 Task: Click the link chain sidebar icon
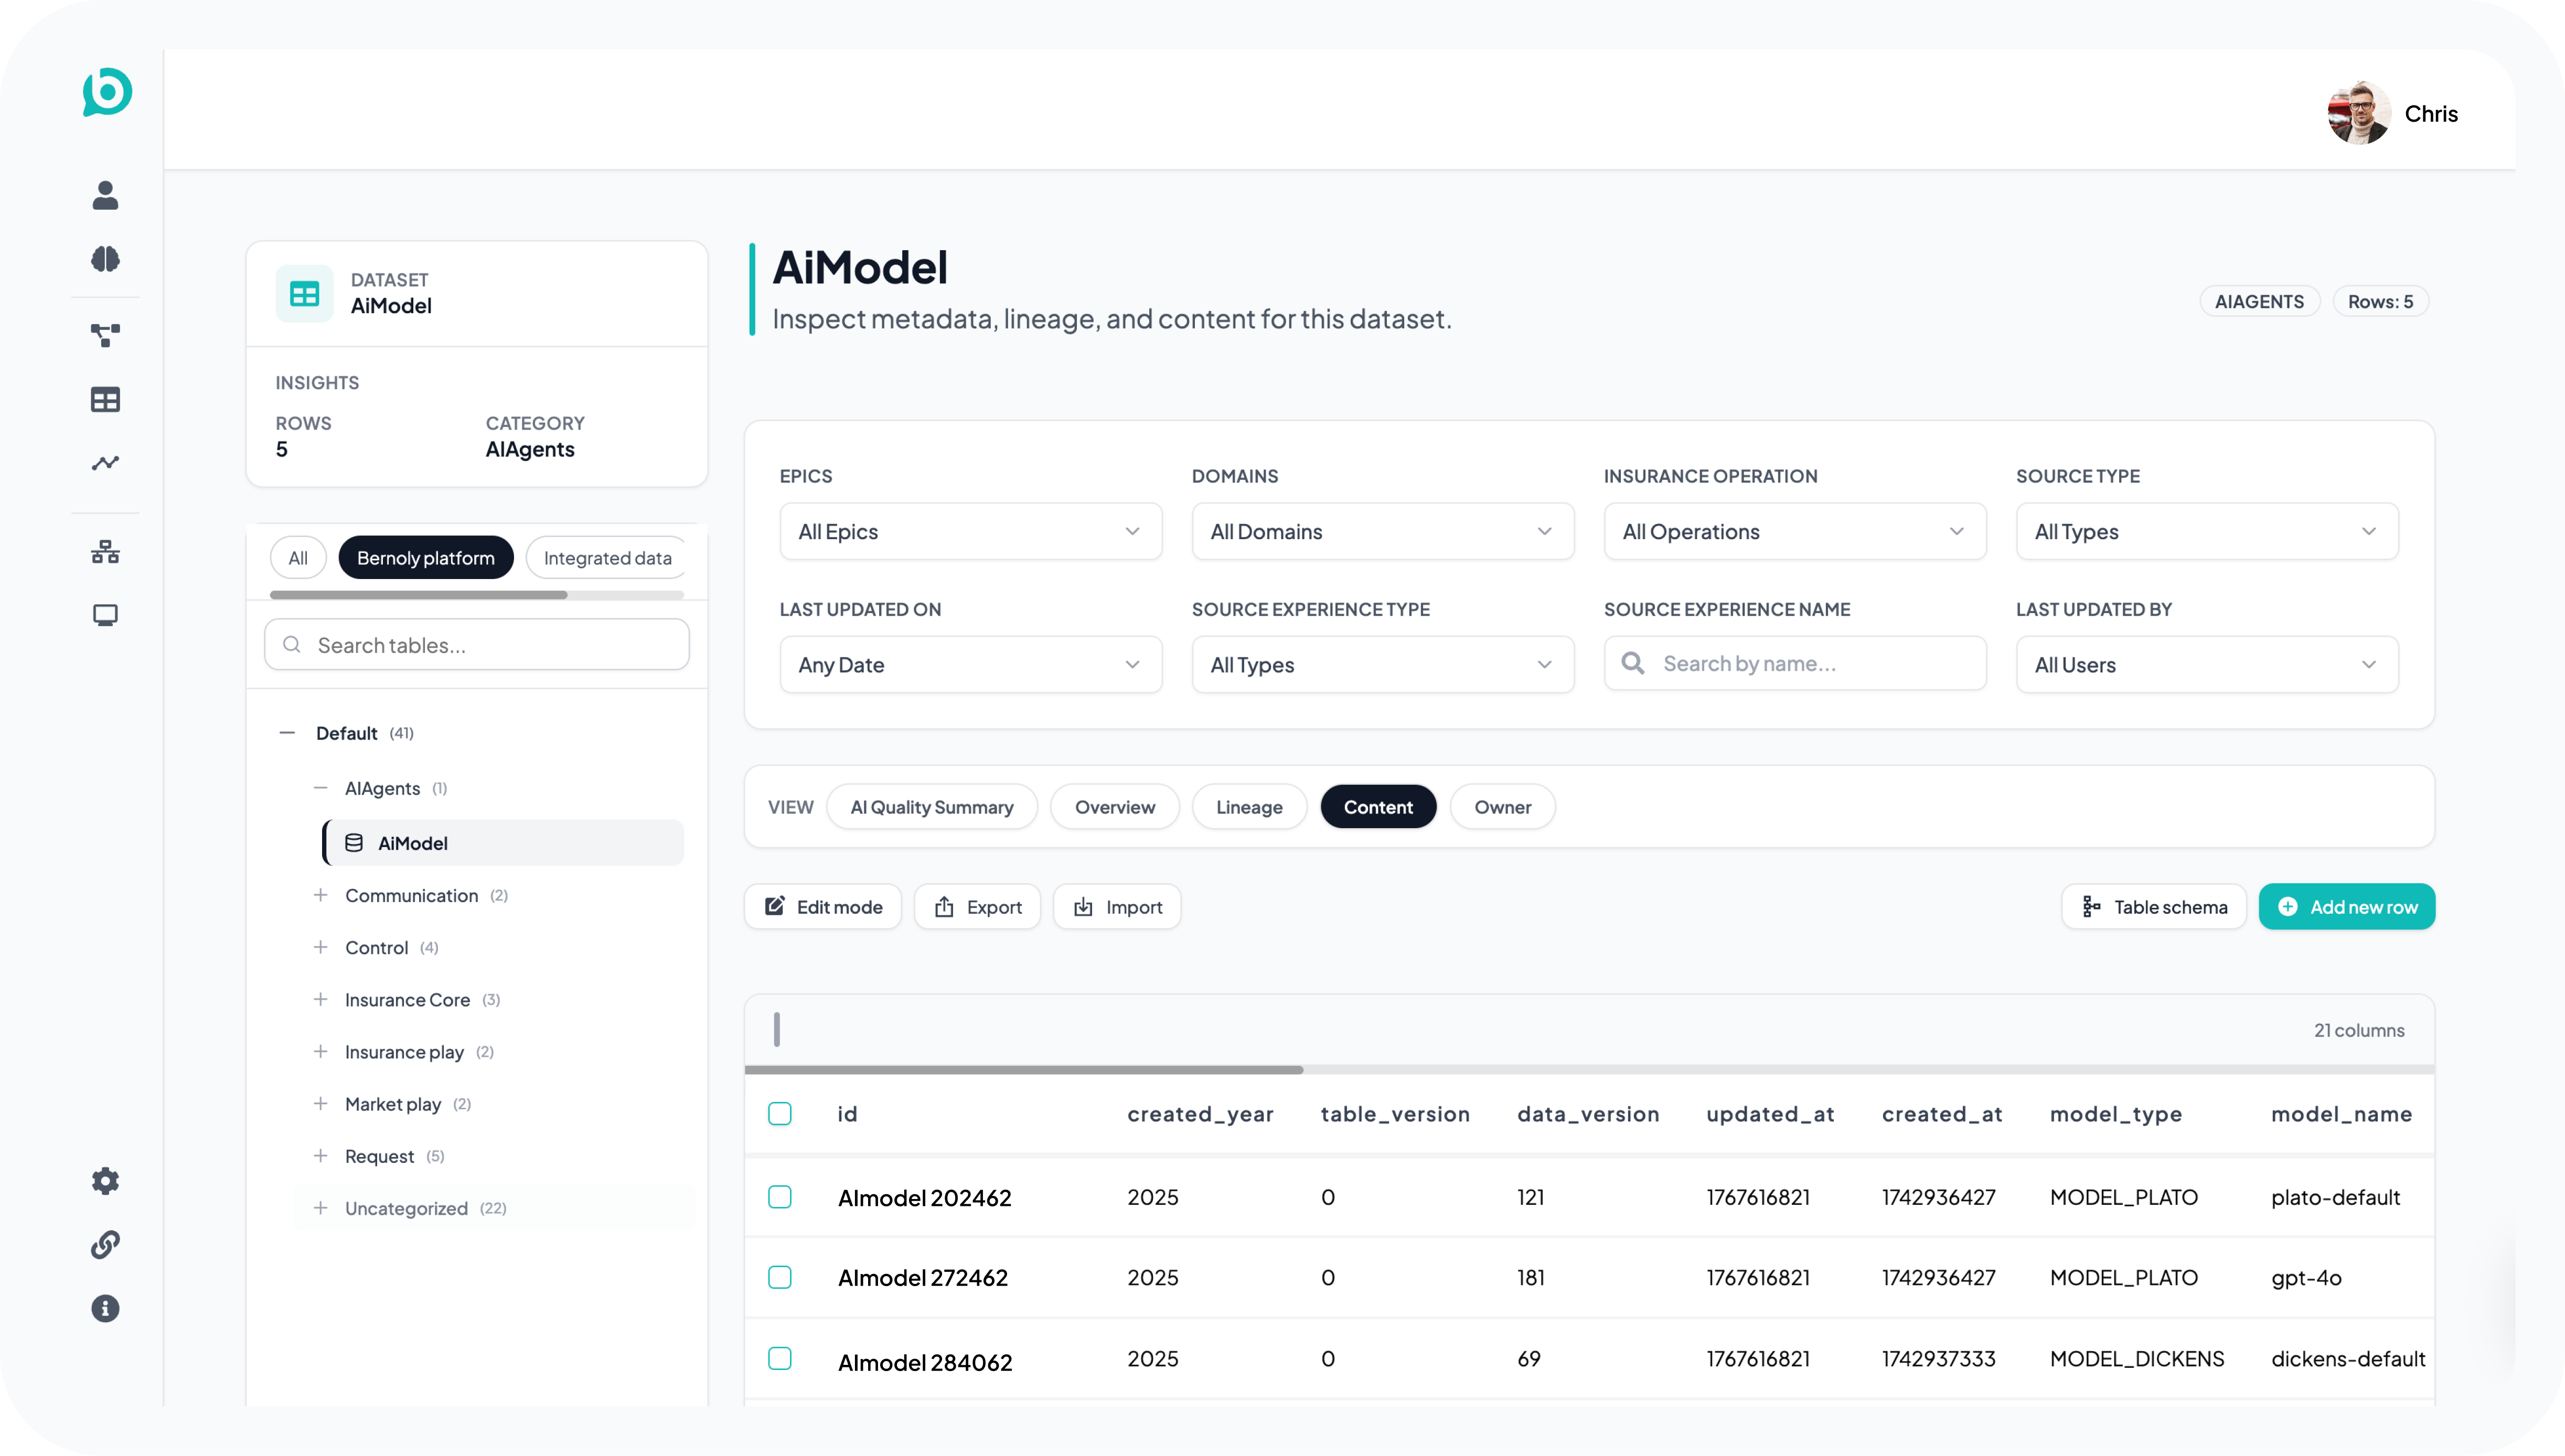[105, 1245]
